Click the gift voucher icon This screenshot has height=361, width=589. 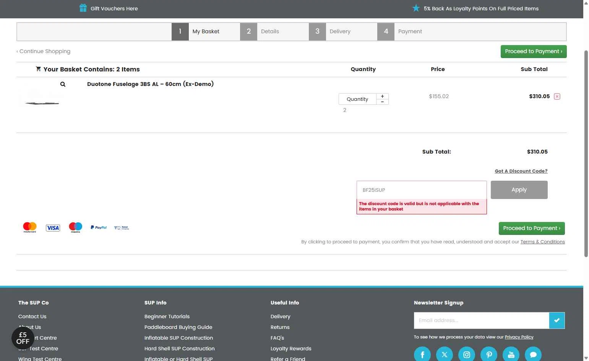tap(83, 8)
